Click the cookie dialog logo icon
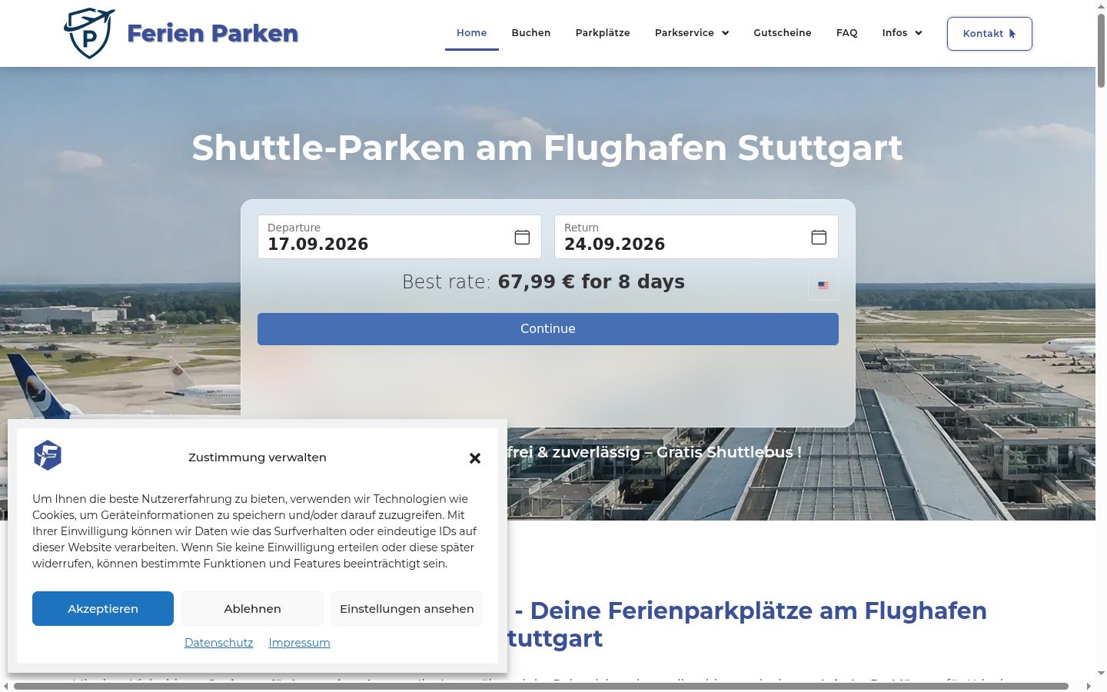Viewport: 1107px width, 692px height. pos(48,455)
